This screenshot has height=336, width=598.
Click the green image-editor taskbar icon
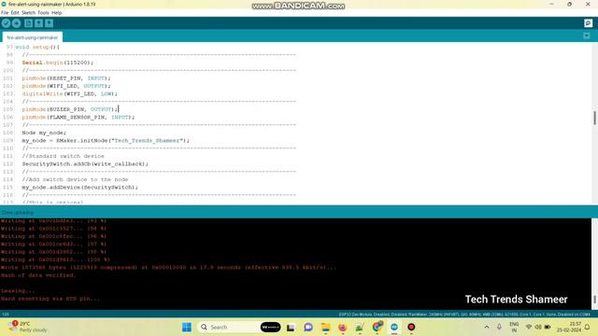coord(360,328)
